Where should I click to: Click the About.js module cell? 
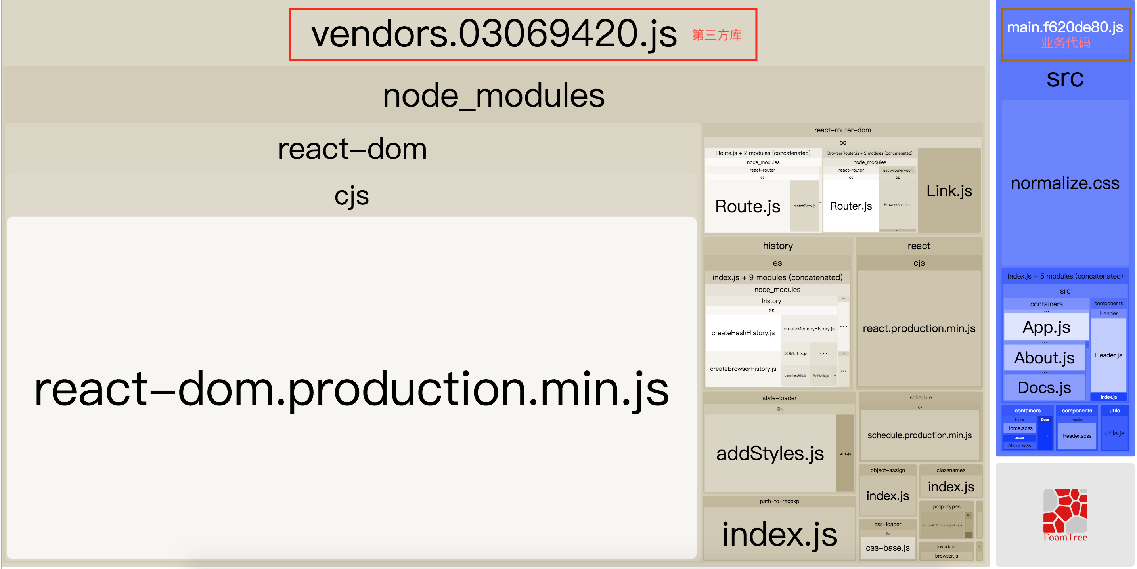pos(1044,358)
